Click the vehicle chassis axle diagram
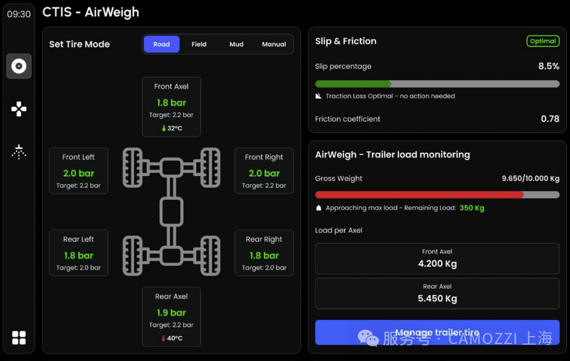 click(172, 211)
